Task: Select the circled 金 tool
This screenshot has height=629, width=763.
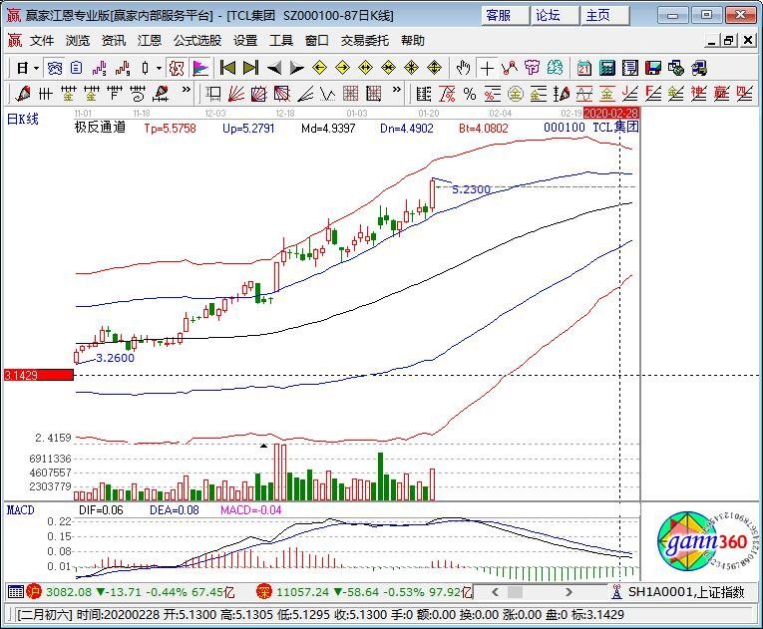Action: [x=516, y=94]
